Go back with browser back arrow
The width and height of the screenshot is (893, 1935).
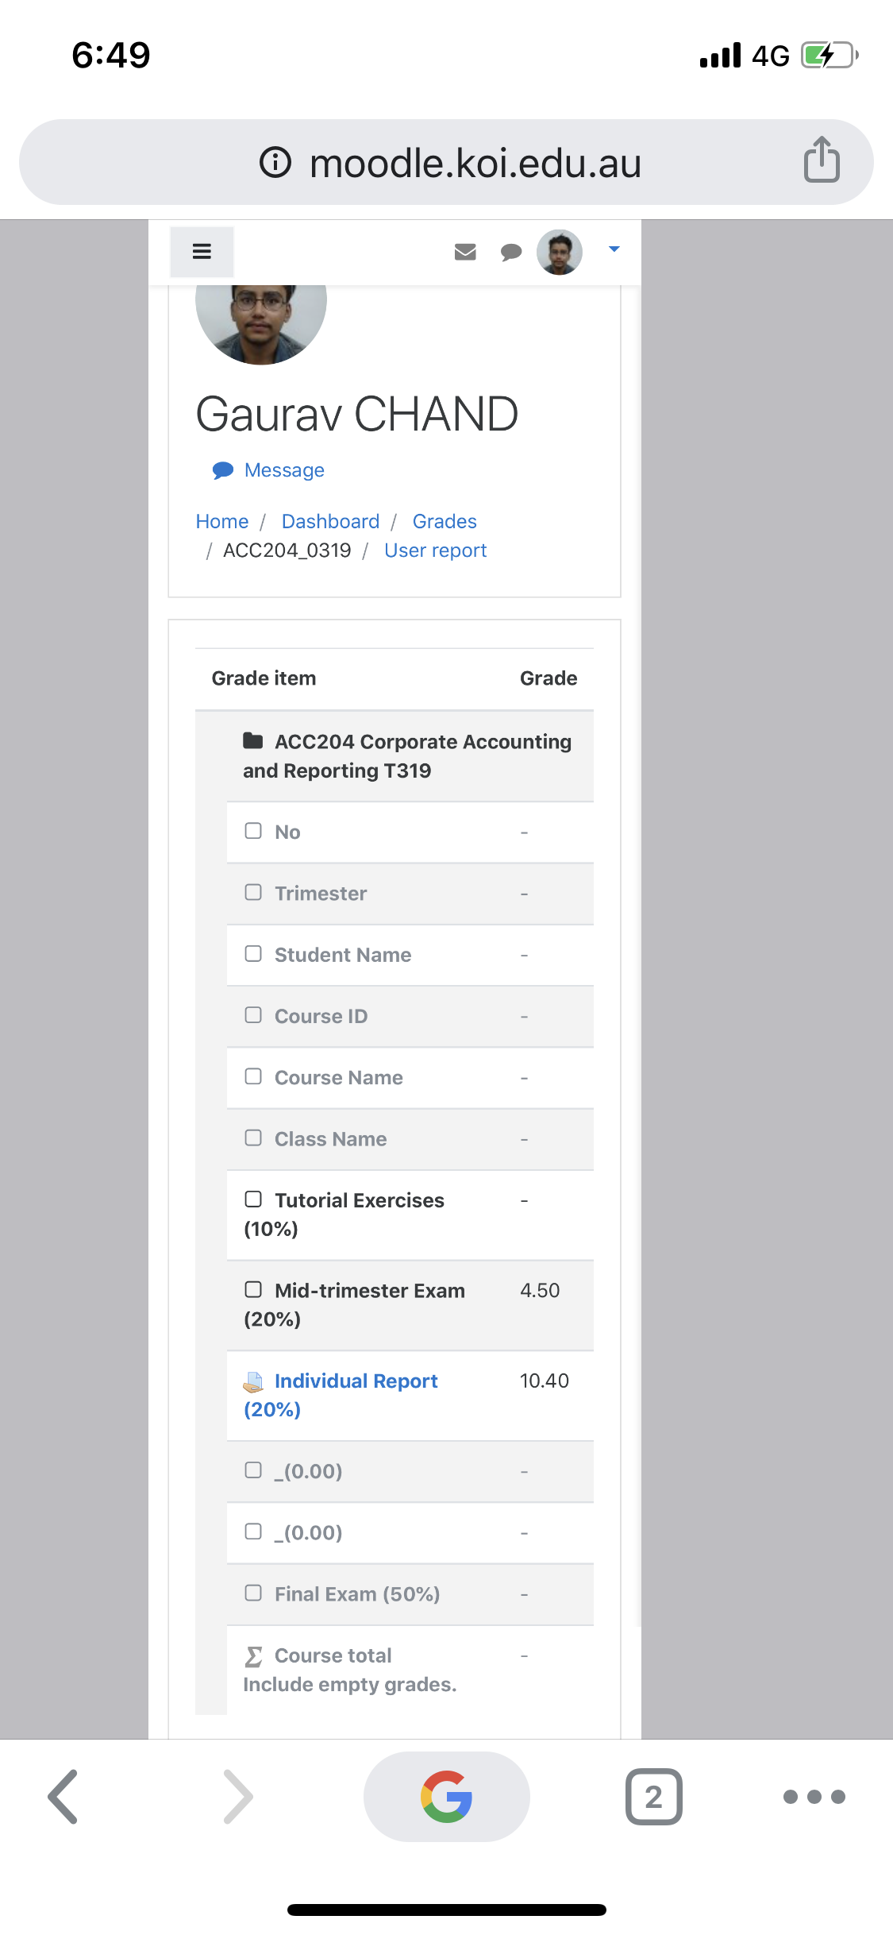(x=63, y=1796)
